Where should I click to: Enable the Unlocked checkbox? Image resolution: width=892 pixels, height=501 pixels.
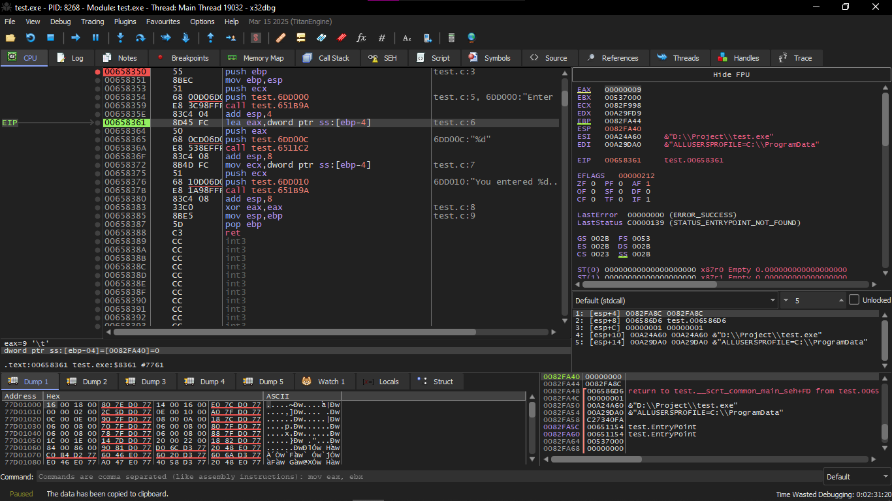[854, 300]
